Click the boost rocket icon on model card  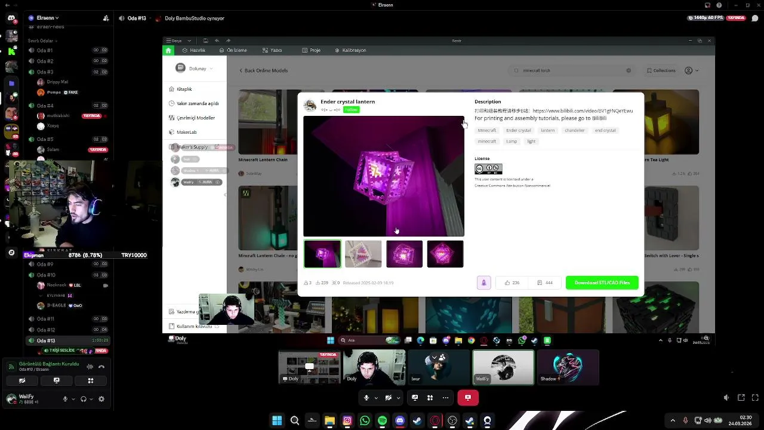[x=484, y=282]
